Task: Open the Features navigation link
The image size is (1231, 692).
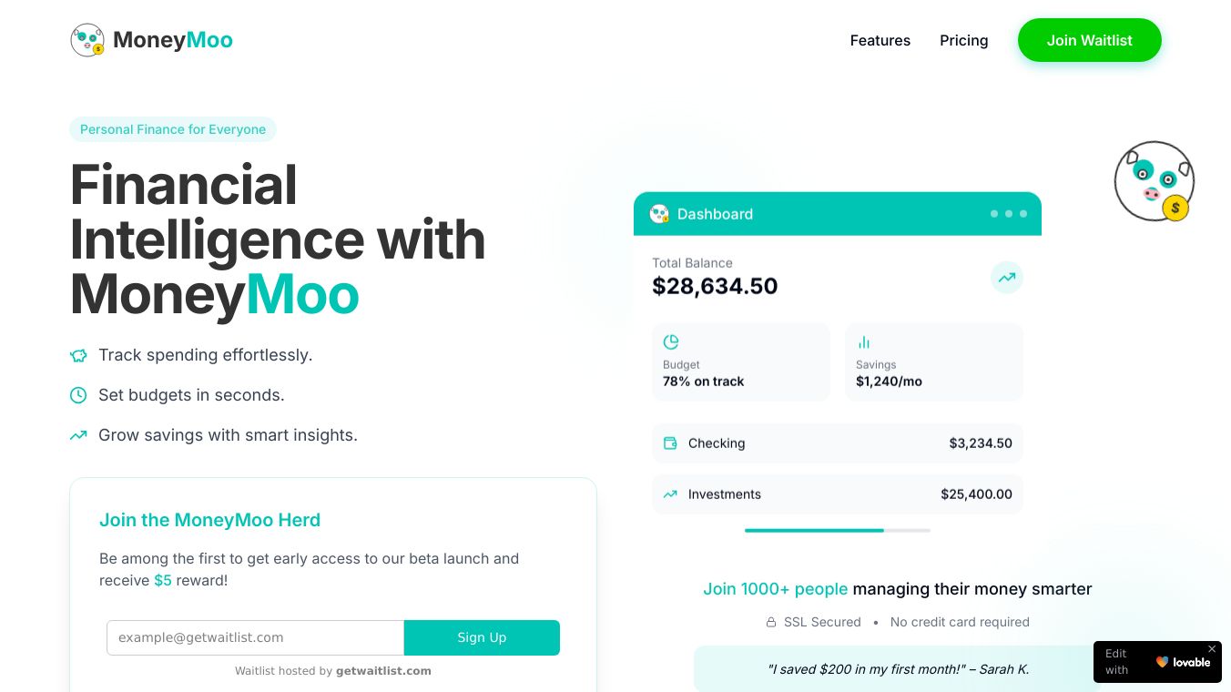Action: point(880,41)
